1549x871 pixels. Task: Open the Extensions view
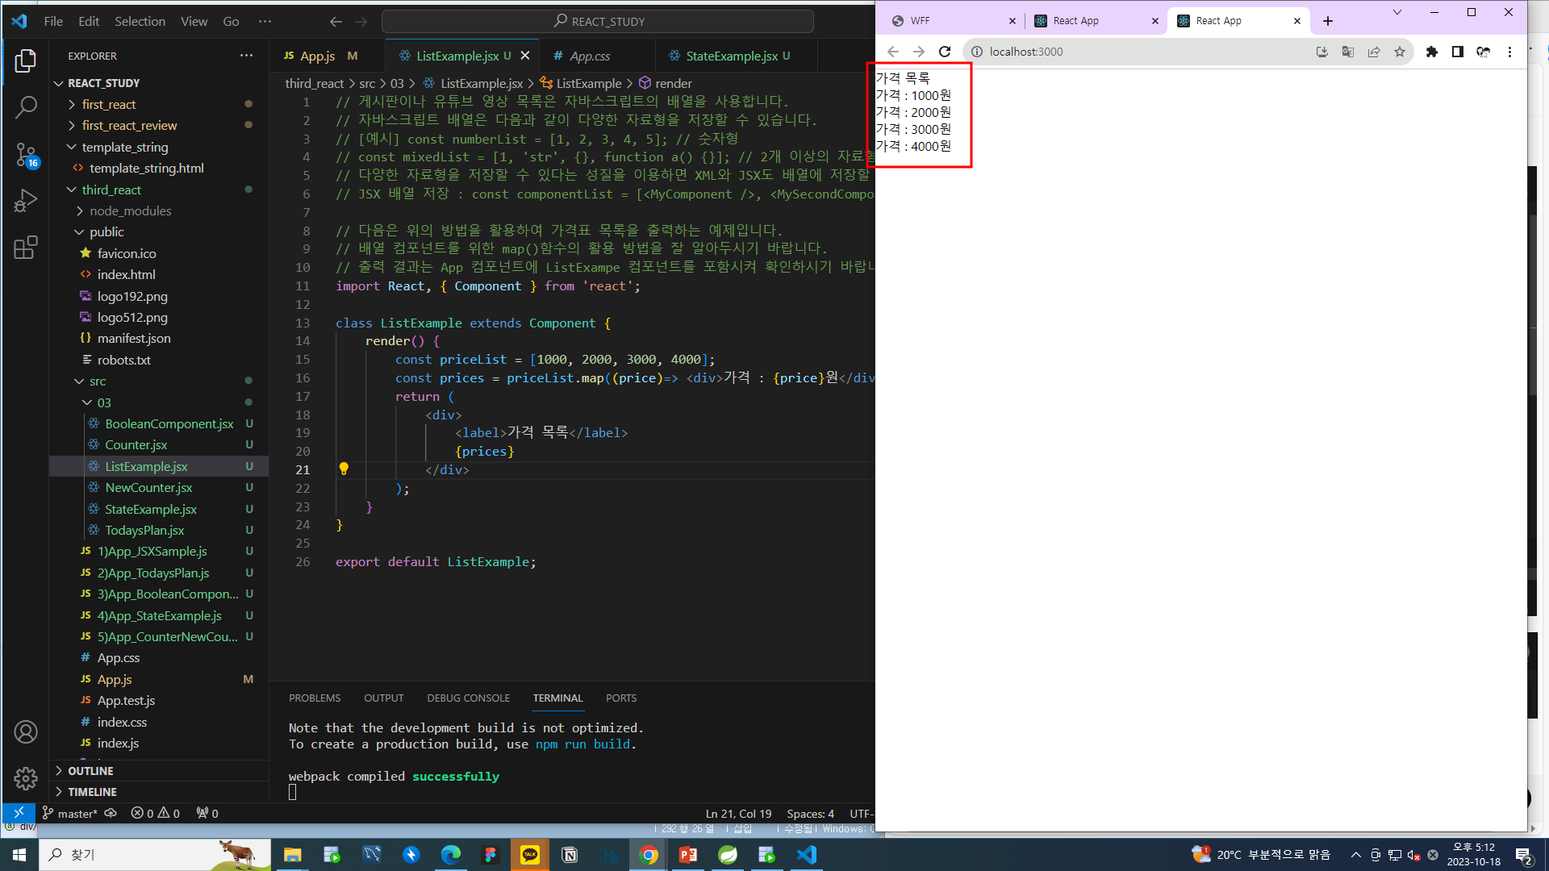click(x=26, y=247)
